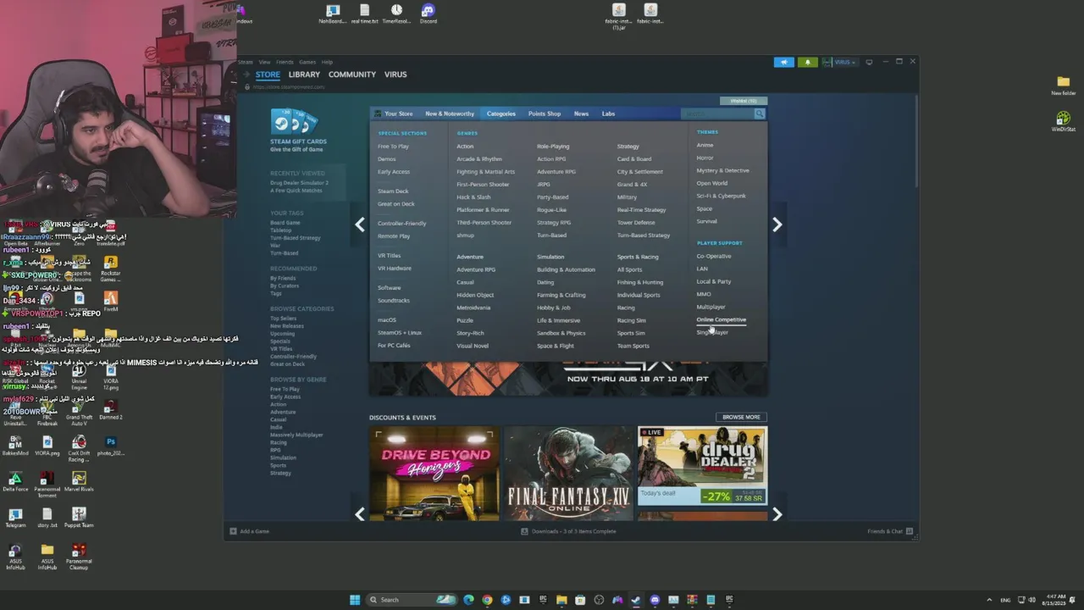
Task: Open the Points Shop link
Action: coord(545,114)
